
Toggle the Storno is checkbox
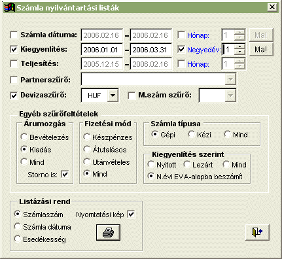[x=65, y=175]
